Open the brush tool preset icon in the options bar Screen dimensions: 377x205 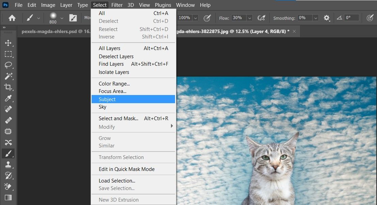tap(30, 18)
